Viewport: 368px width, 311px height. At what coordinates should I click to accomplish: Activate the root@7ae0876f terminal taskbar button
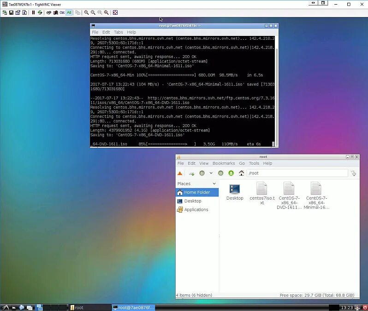point(133,307)
